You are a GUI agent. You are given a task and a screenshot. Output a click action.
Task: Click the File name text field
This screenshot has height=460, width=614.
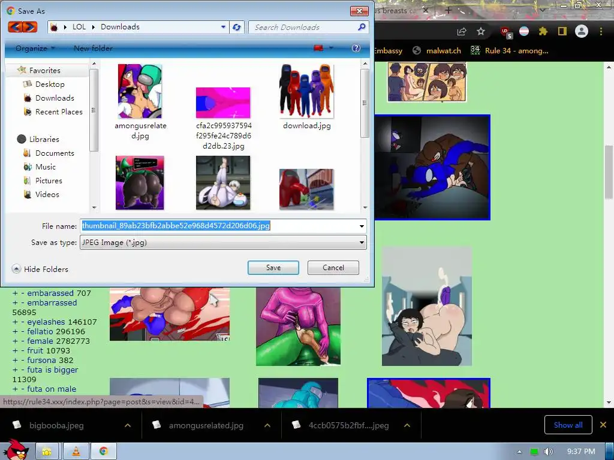click(x=218, y=226)
